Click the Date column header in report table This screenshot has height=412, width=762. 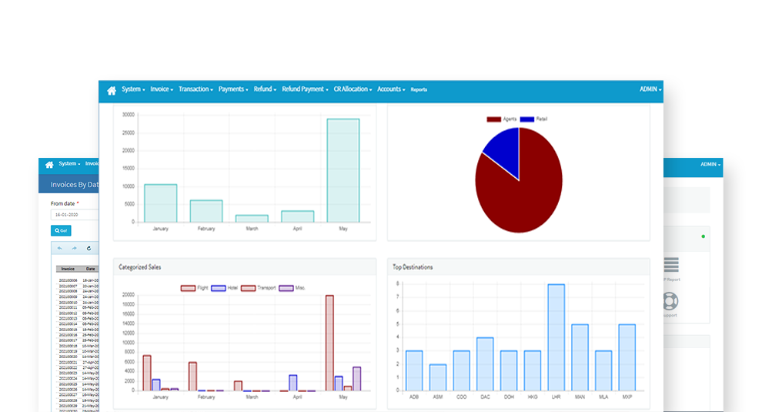[x=90, y=269]
